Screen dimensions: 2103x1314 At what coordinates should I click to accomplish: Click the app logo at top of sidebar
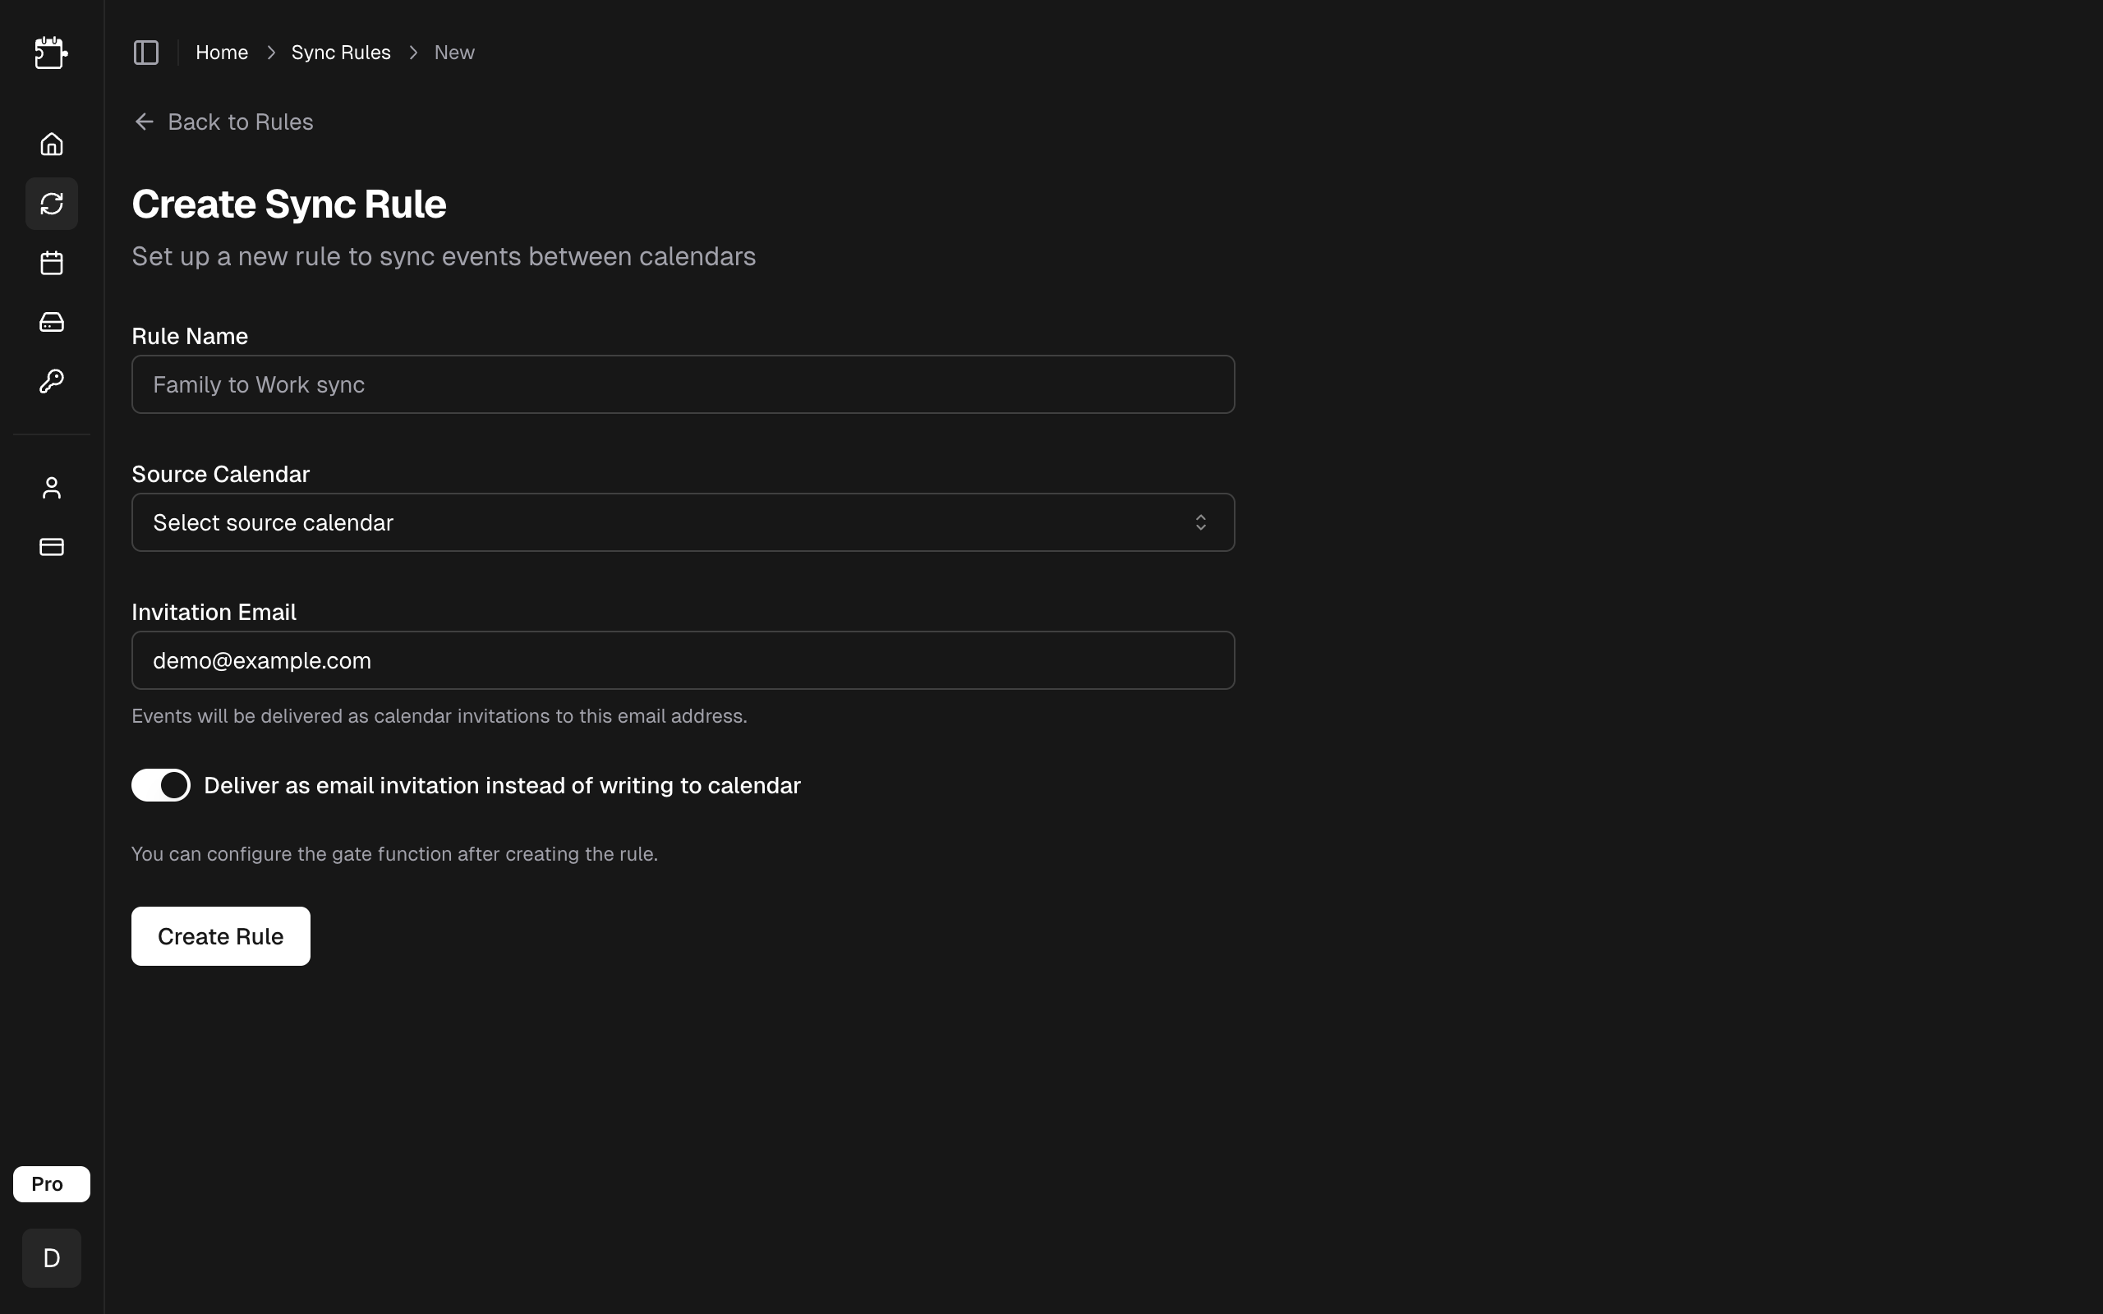point(50,52)
